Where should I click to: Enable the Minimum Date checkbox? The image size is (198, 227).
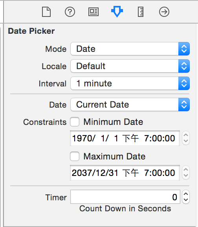point(75,122)
